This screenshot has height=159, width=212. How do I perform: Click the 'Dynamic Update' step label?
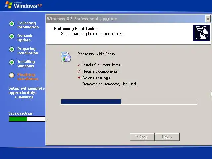tap(25, 38)
